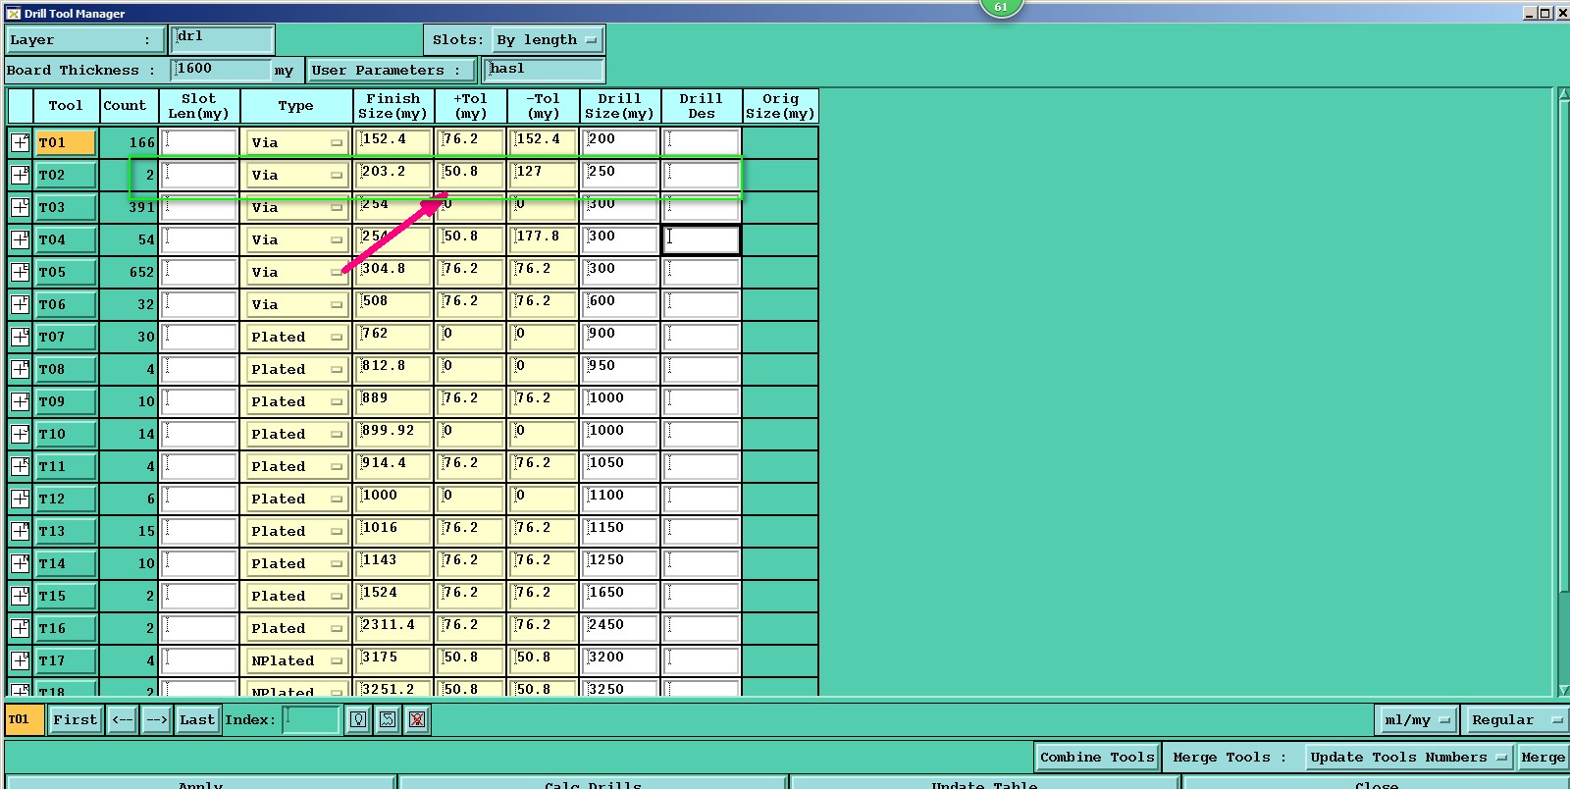This screenshot has width=1570, height=789.
Task: Open the Slots By length dropdown
Action: [x=547, y=40]
